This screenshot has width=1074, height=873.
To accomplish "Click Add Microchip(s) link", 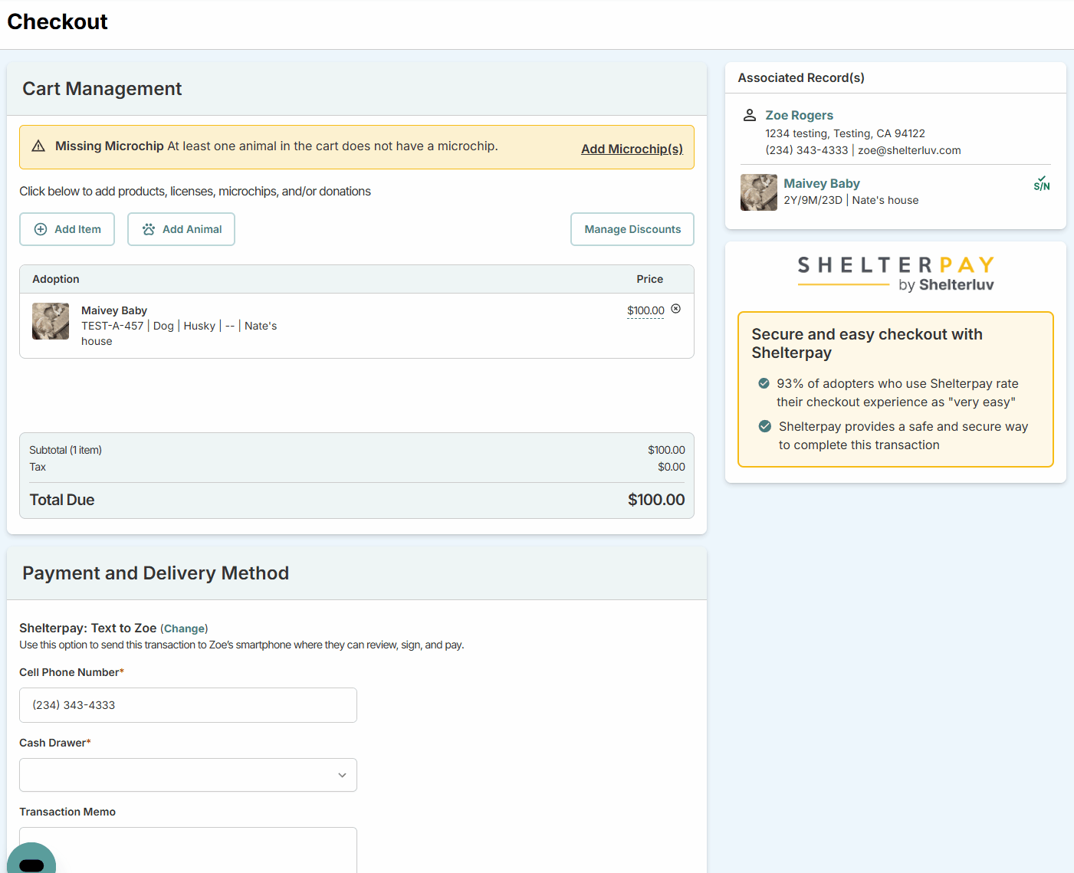I will (632, 149).
